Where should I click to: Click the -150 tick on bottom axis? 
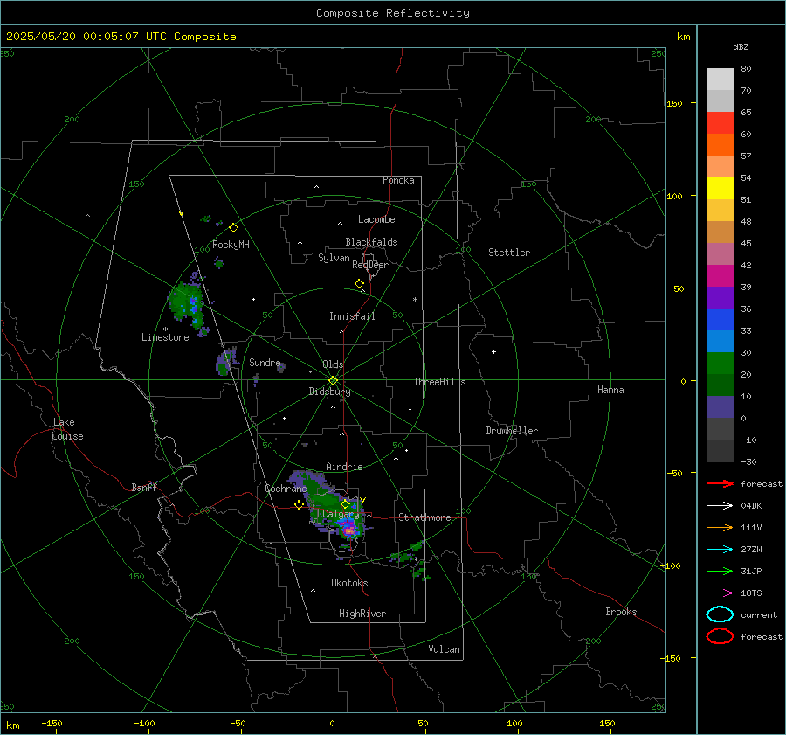point(52,723)
